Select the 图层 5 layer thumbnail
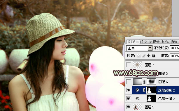 [138, 107]
